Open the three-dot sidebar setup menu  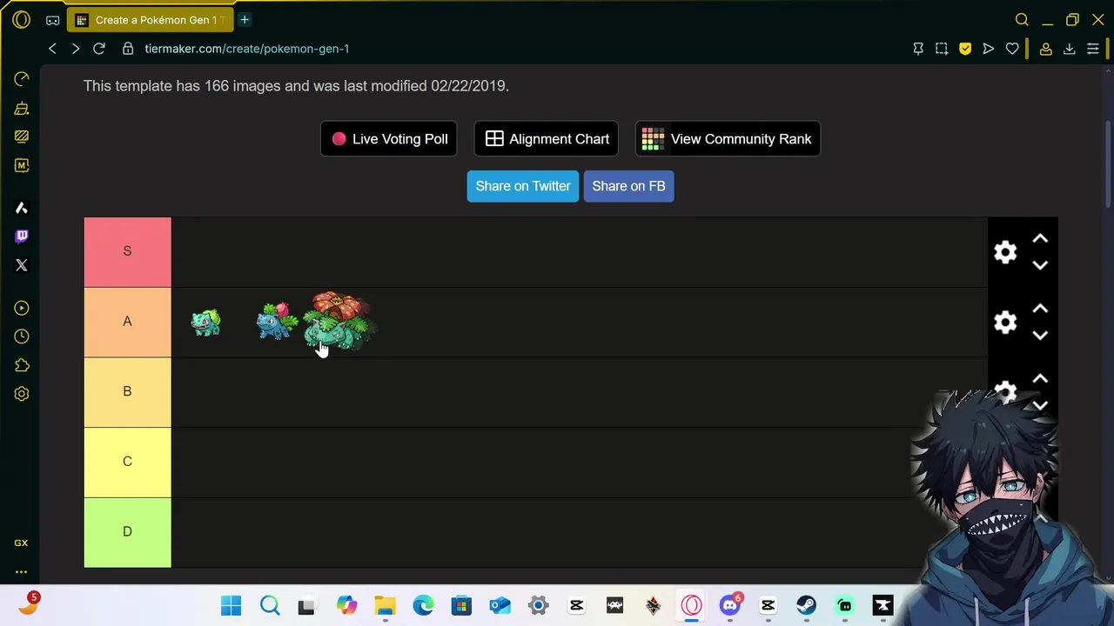(21, 572)
